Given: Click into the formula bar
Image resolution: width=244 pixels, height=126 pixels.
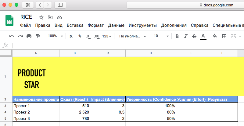Looking at the screenshot, I should 128,46.
